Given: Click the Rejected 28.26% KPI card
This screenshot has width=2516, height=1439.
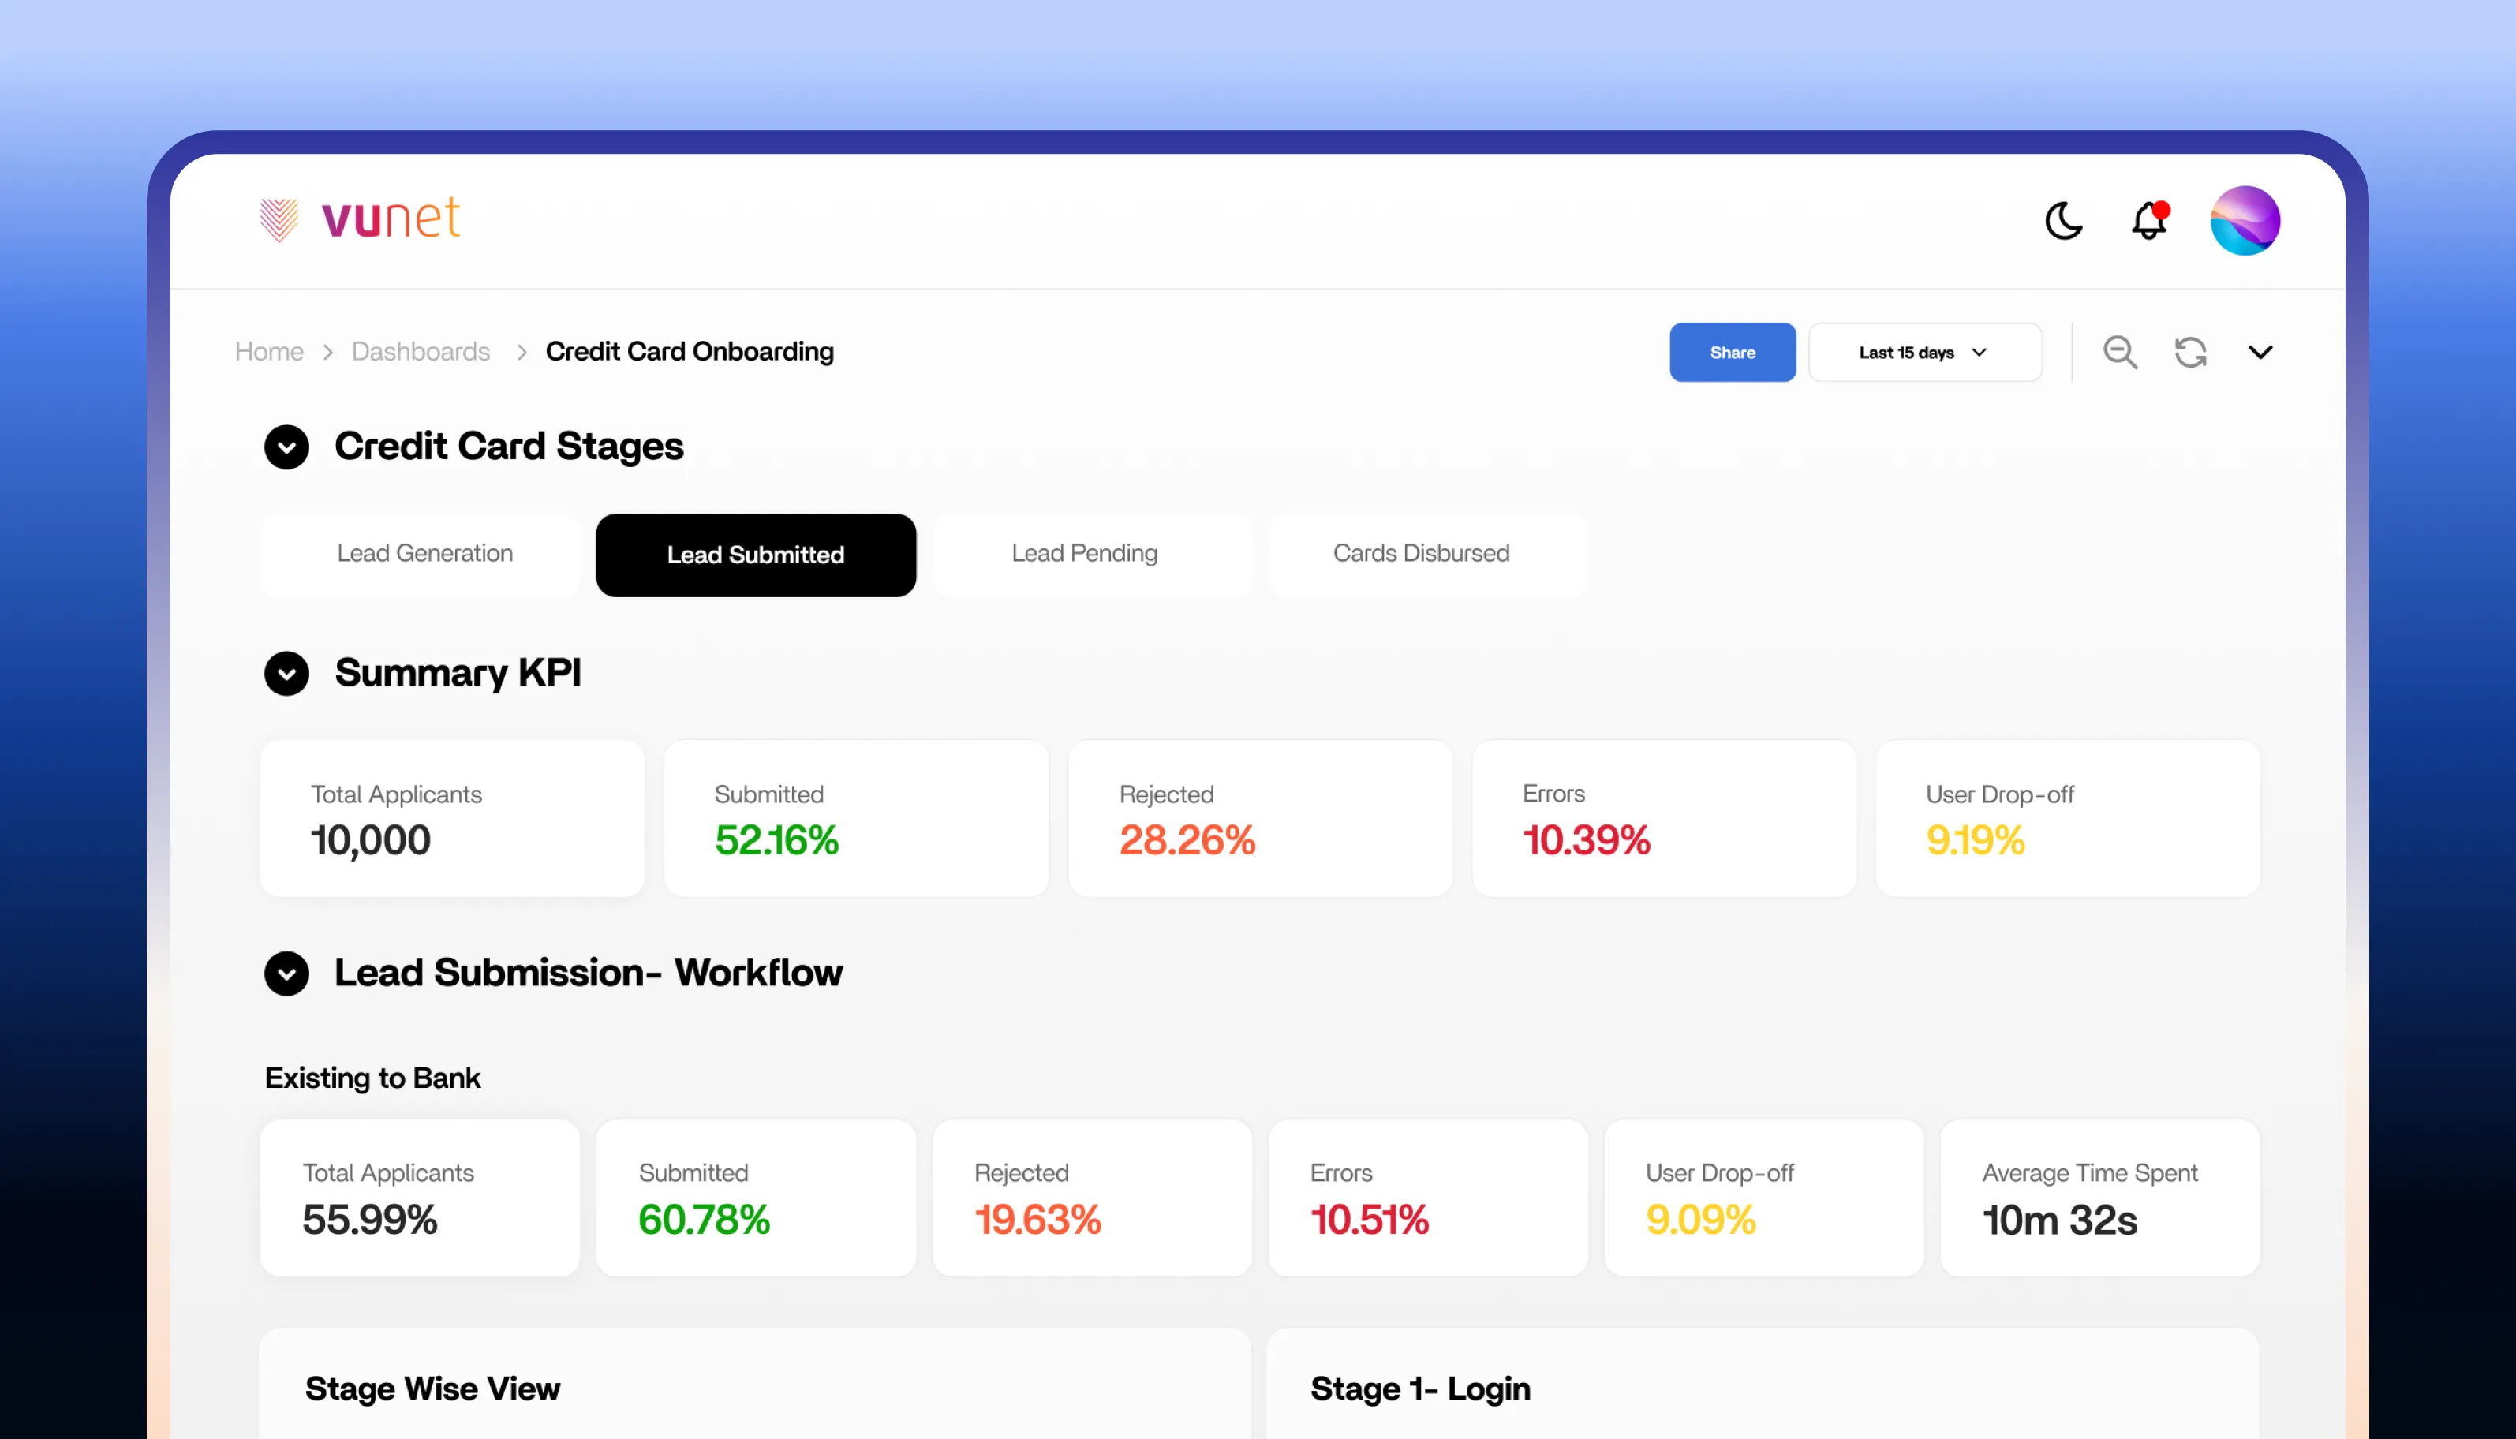Looking at the screenshot, I should [1259, 818].
